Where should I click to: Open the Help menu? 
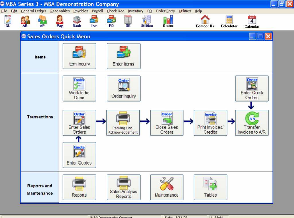[198, 11]
